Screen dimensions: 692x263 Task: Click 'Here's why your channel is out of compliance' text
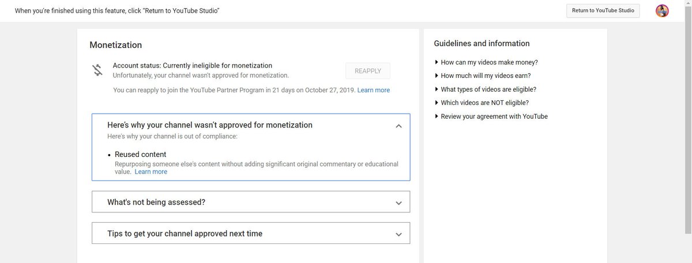tap(172, 137)
